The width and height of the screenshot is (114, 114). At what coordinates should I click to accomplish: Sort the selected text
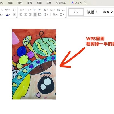(x=58, y=10)
